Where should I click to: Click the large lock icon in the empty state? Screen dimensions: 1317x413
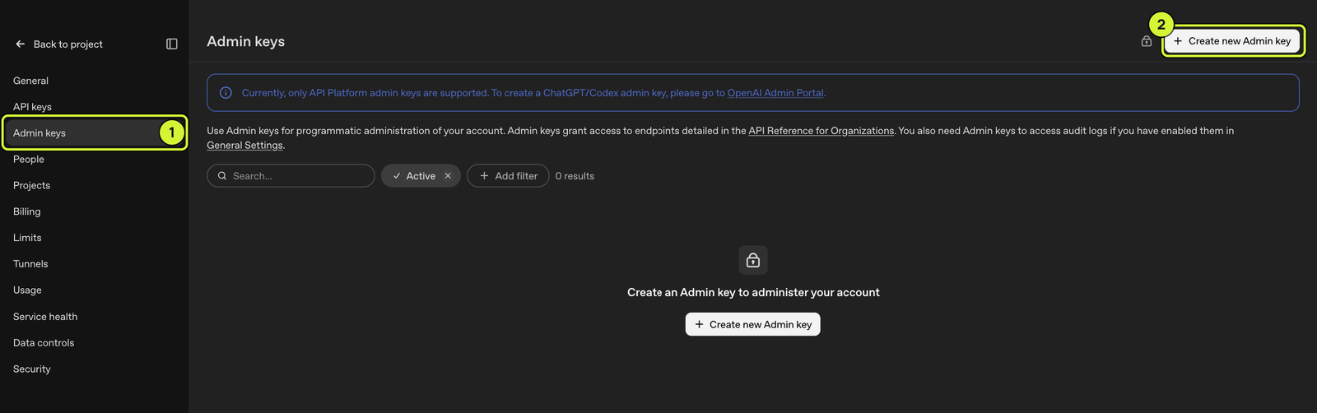coord(753,260)
